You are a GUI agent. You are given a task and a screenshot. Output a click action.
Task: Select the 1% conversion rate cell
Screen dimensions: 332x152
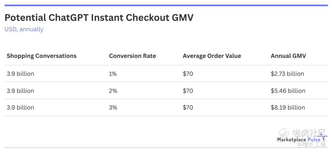point(113,74)
